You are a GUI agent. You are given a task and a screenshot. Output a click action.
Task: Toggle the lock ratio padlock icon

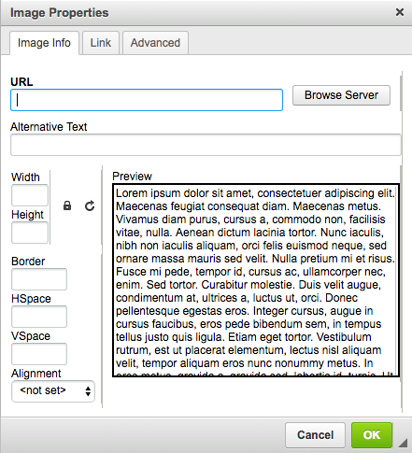coord(67,205)
